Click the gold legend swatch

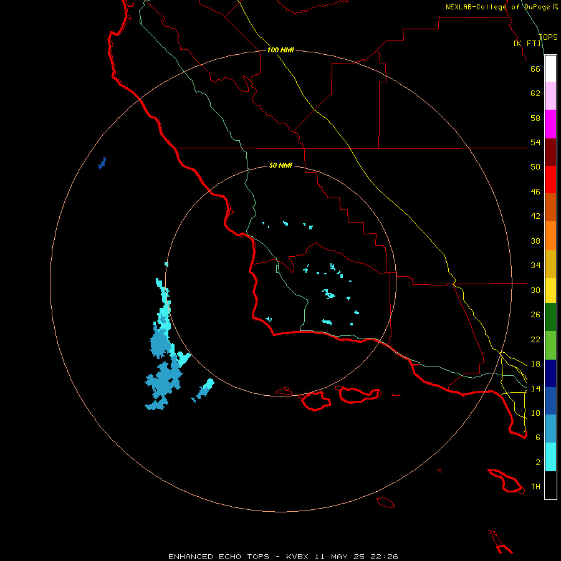tap(550, 264)
